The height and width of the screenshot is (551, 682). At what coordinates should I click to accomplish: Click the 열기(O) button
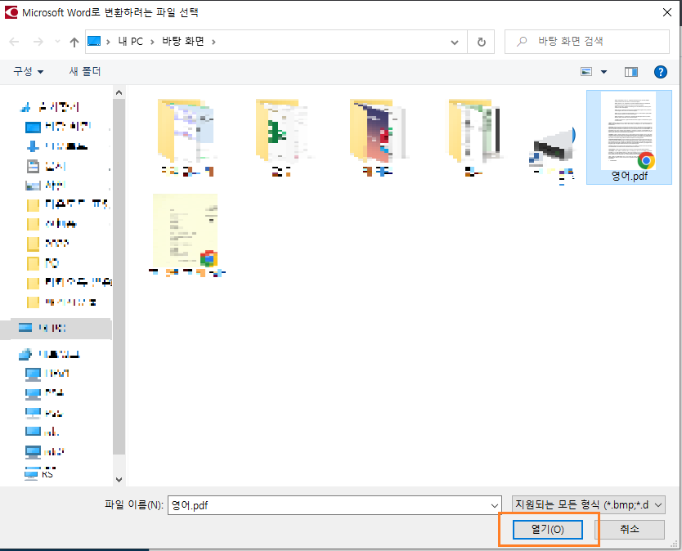pyautogui.click(x=548, y=529)
